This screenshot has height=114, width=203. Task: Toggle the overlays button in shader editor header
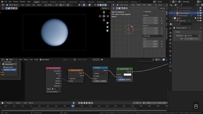pyautogui.click(x=164, y=60)
